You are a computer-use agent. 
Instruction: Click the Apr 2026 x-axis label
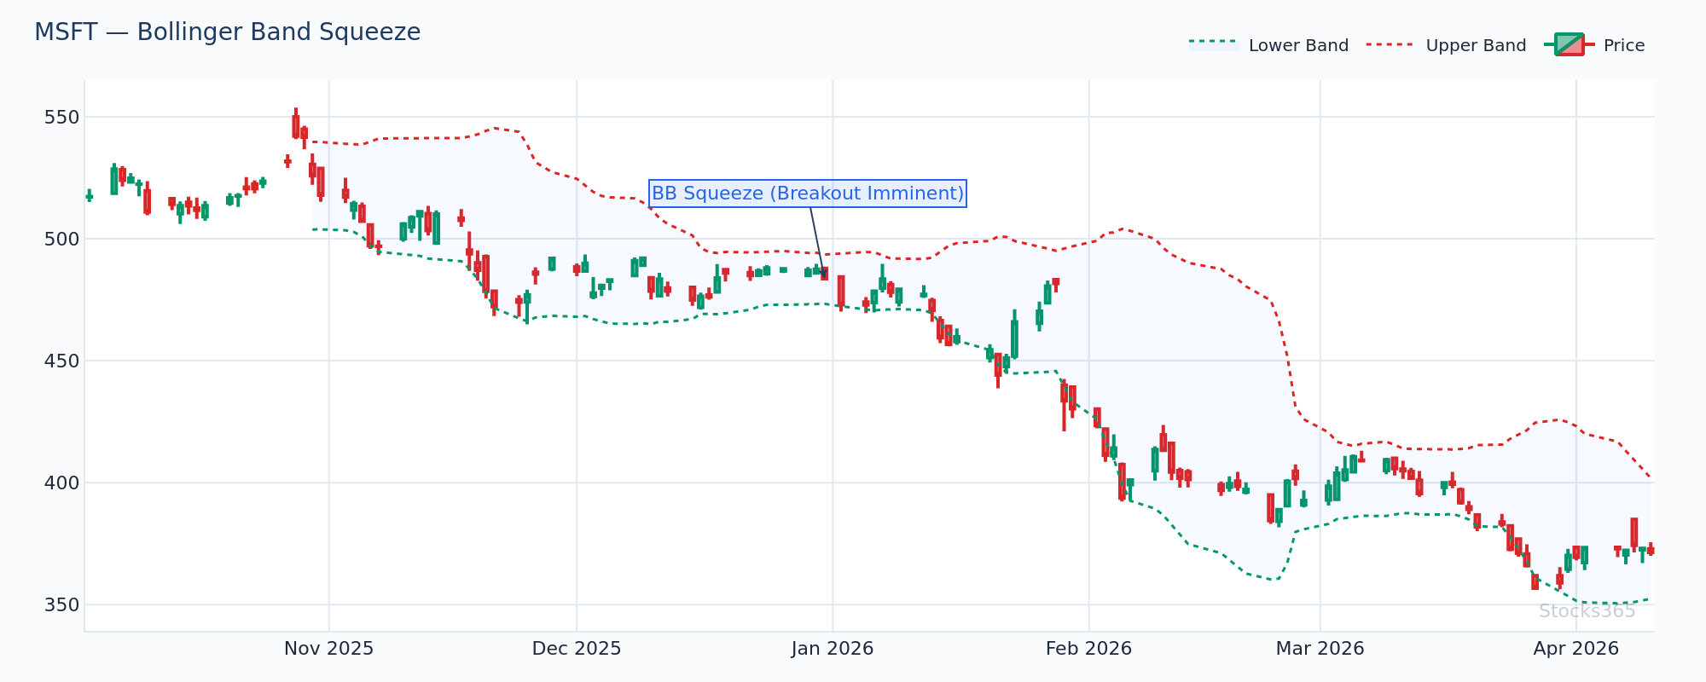click(x=1575, y=649)
